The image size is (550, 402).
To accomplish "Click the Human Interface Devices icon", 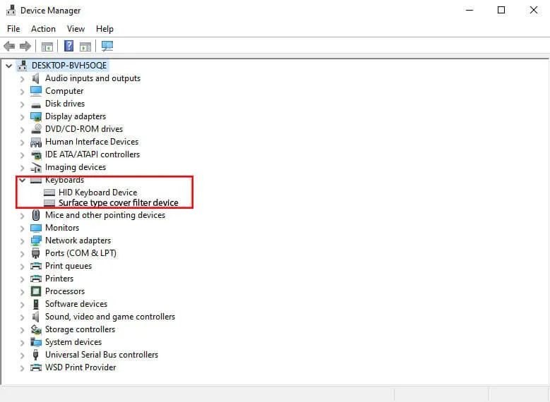I will click(36, 142).
